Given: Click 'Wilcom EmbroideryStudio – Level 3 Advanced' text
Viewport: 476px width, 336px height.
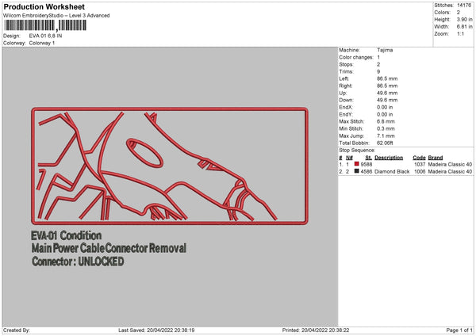Looking at the screenshot, I should point(56,16).
